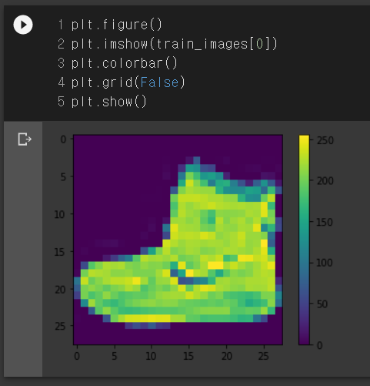Click colorbar label 100
The image size is (370, 386).
click(x=325, y=263)
